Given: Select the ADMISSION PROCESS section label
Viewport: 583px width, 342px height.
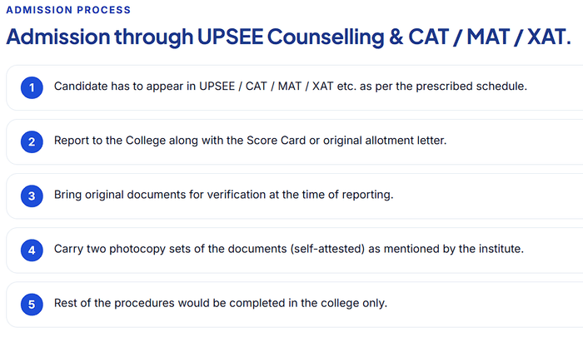Looking at the screenshot, I should [x=68, y=10].
